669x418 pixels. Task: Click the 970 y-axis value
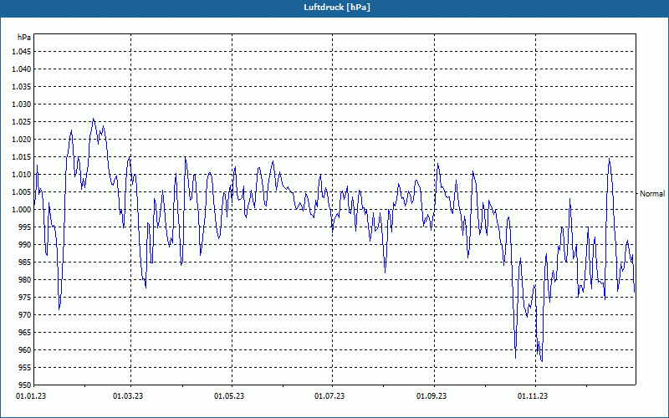[x=25, y=315]
